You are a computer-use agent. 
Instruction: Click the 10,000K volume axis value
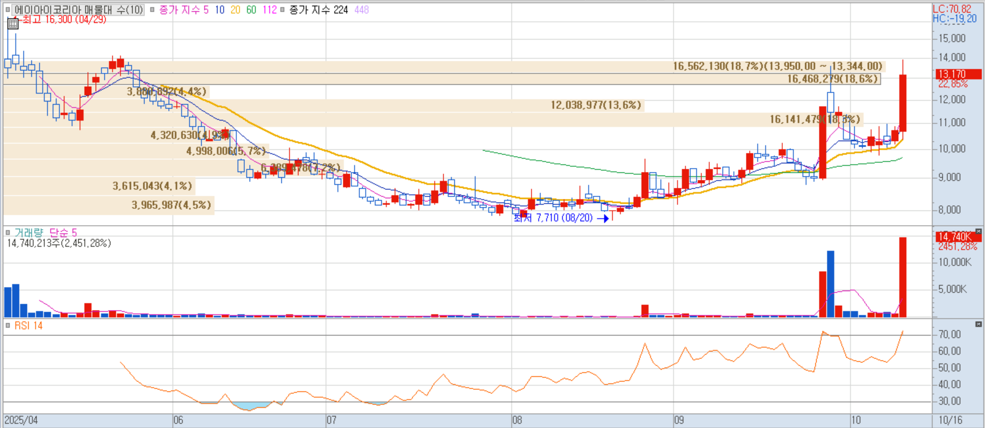pos(955,262)
